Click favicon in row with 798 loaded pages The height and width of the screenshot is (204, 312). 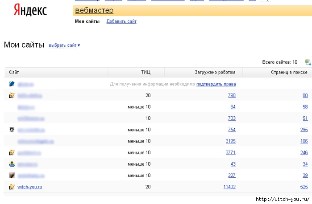pyautogui.click(x=12, y=95)
